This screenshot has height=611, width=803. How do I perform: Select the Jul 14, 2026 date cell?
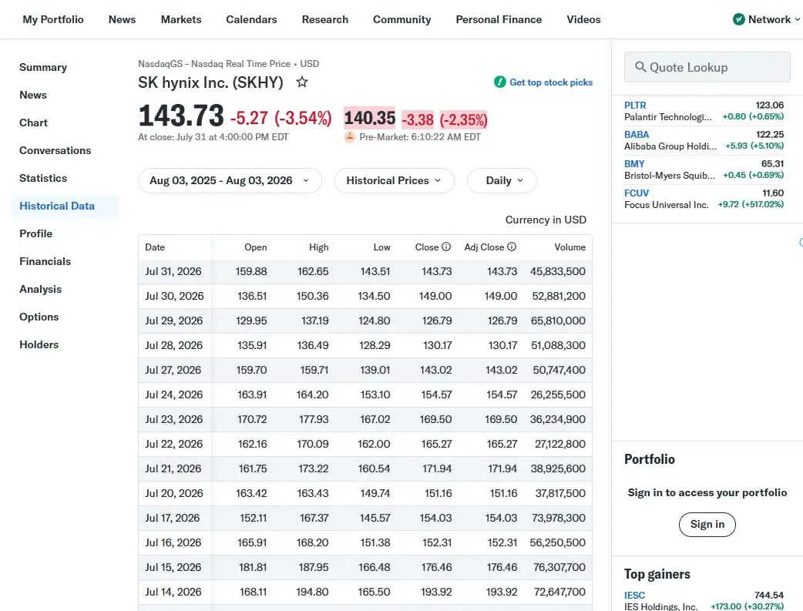pos(173,592)
